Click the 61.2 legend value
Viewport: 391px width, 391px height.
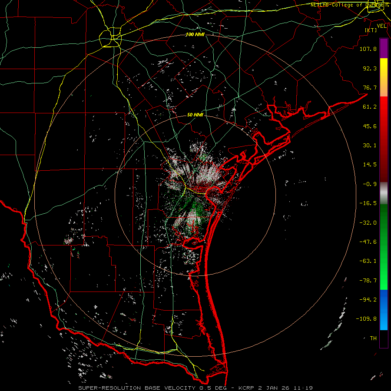pyautogui.click(x=370, y=107)
